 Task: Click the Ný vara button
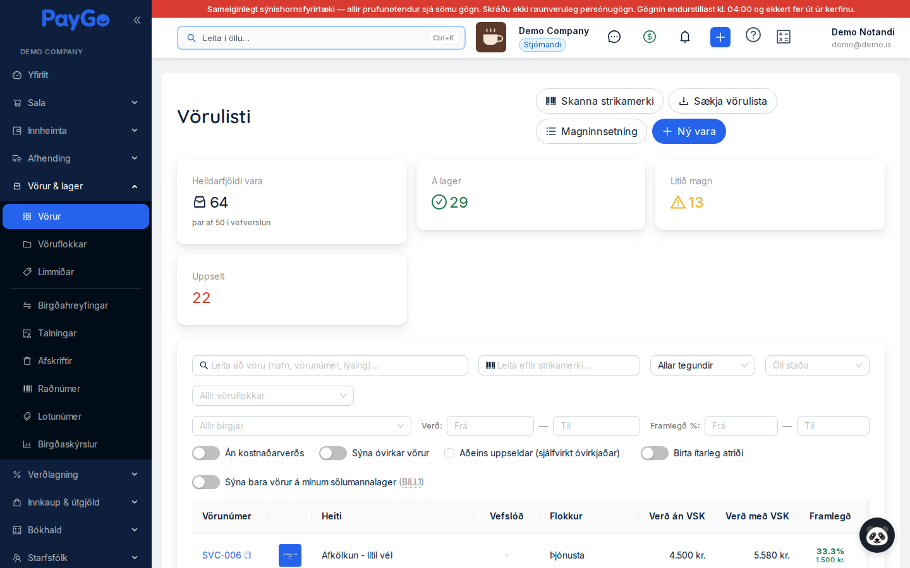point(689,131)
